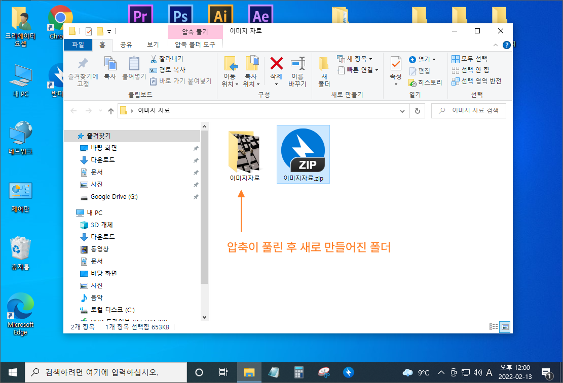The width and height of the screenshot is (563, 383).
Task: Switch to the 보기 (View) tab
Action: pos(153,45)
